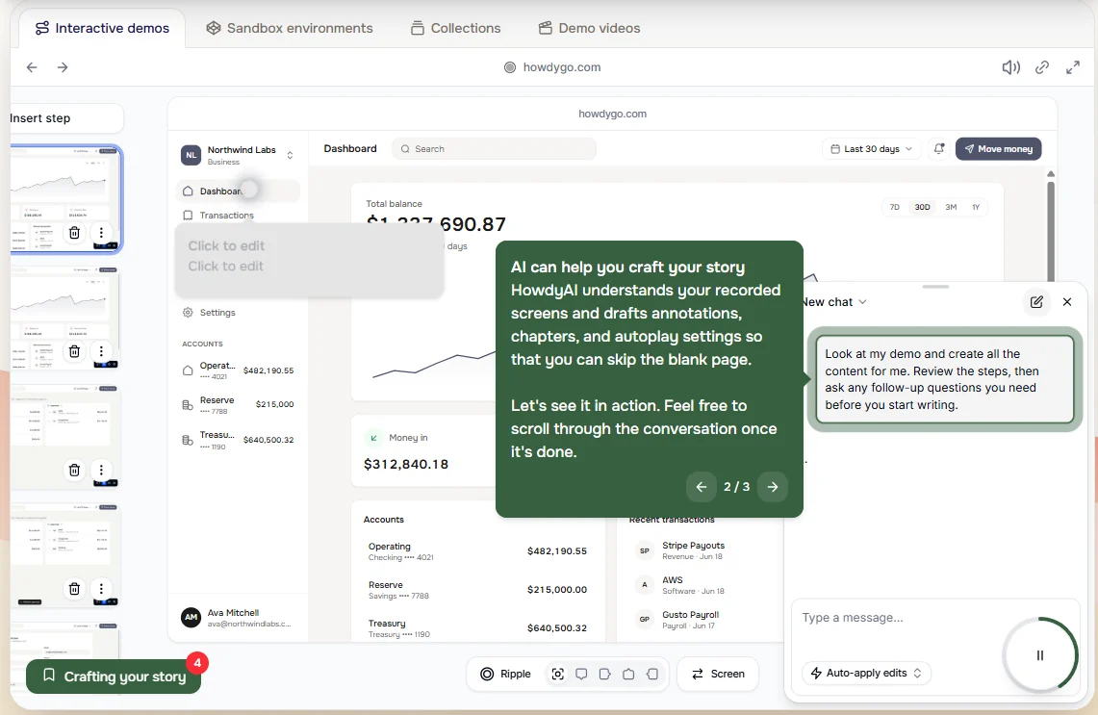Image resolution: width=1098 pixels, height=715 pixels.
Task: Switch to the Demo videos tab
Action: point(590,28)
